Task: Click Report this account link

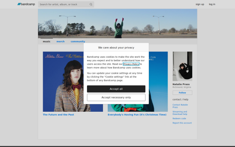Action: tap(182, 123)
